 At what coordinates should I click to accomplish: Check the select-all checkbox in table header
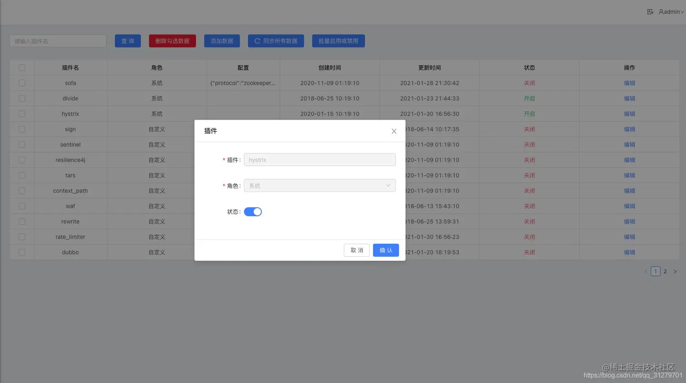pyautogui.click(x=22, y=67)
